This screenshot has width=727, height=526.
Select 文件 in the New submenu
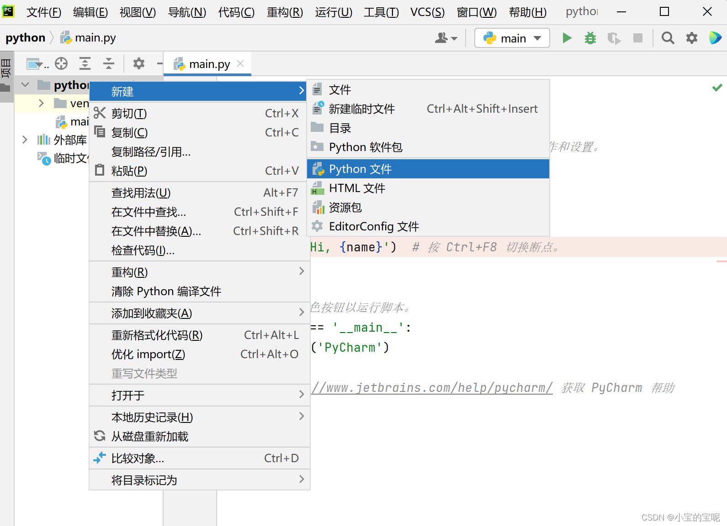(x=428, y=89)
